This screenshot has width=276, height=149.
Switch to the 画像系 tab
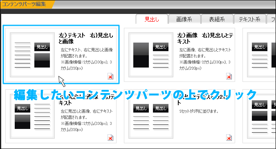click(184, 19)
